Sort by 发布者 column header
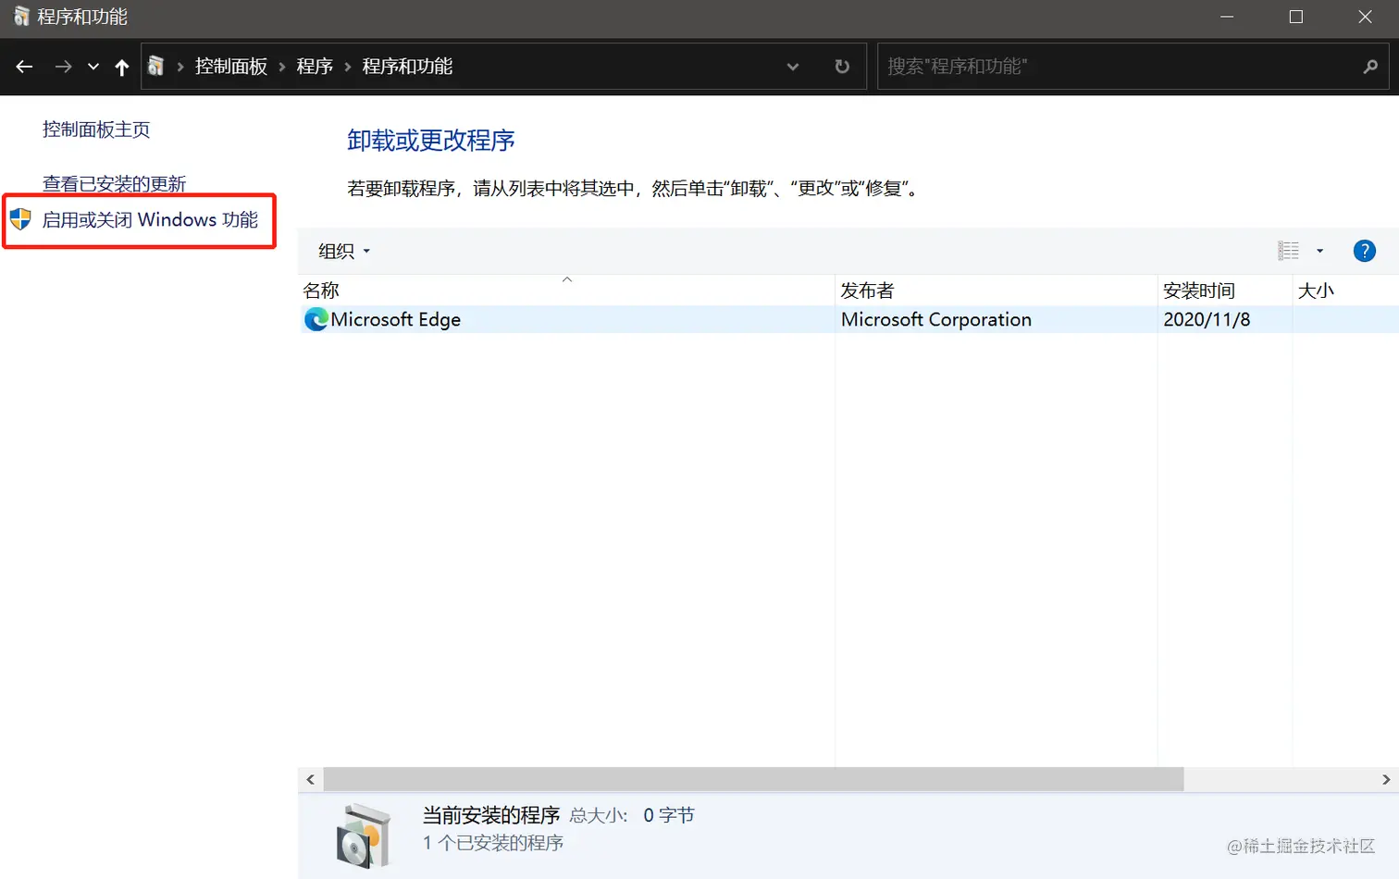1399x879 pixels. (x=996, y=291)
